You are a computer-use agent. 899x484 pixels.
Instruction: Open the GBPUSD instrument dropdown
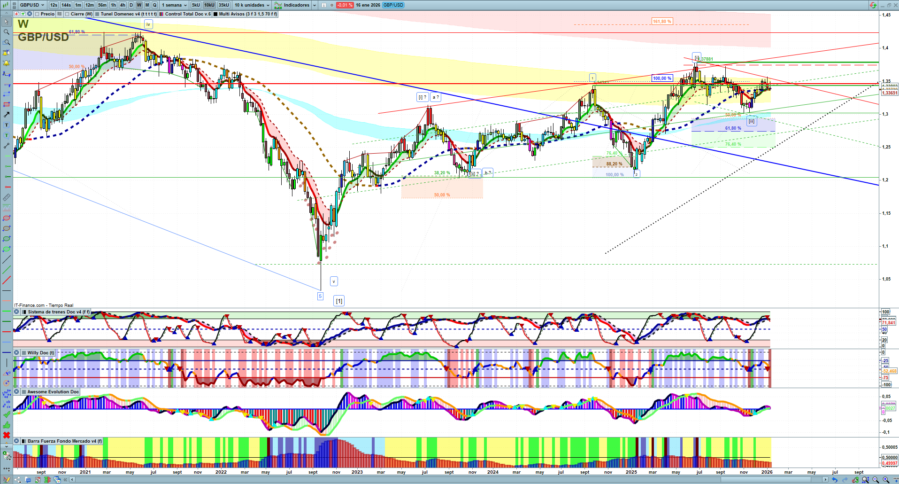(x=32, y=5)
